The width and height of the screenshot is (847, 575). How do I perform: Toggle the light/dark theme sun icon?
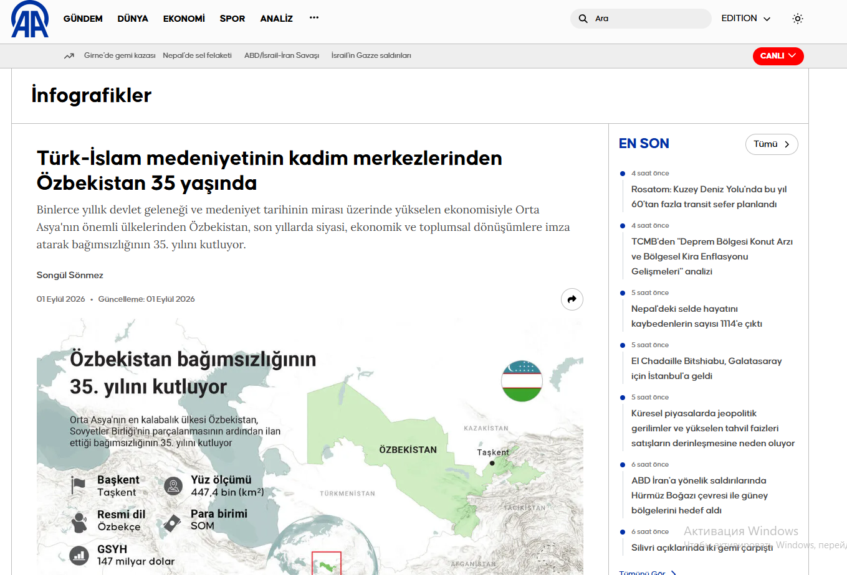click(x=798, y=19)
